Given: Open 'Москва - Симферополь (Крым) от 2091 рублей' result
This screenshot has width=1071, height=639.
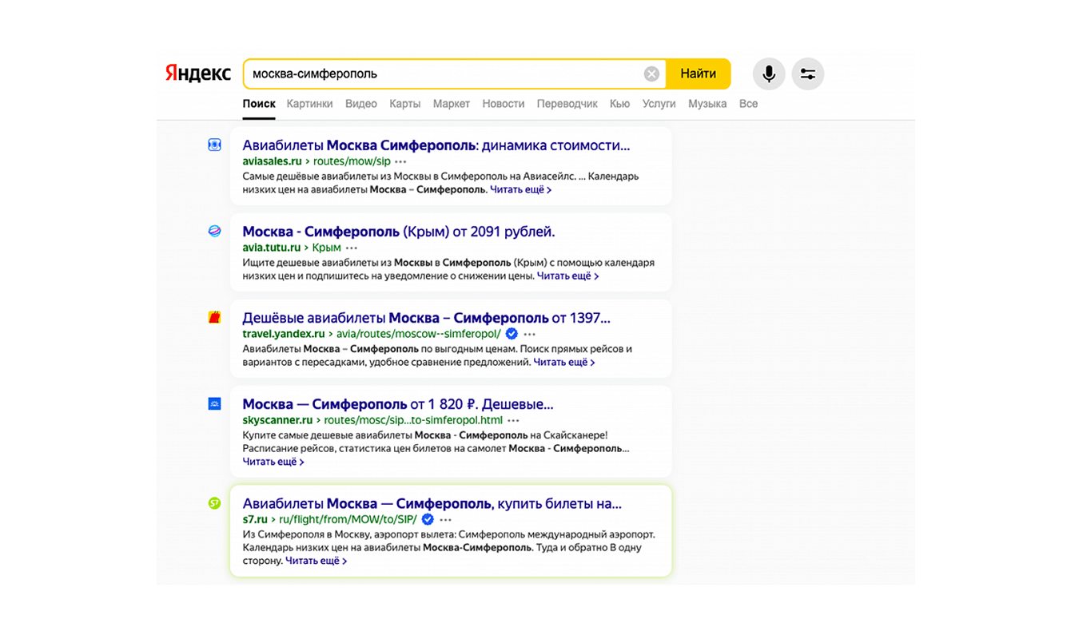Looking at the screenshot, I should (x=399, y=232).
